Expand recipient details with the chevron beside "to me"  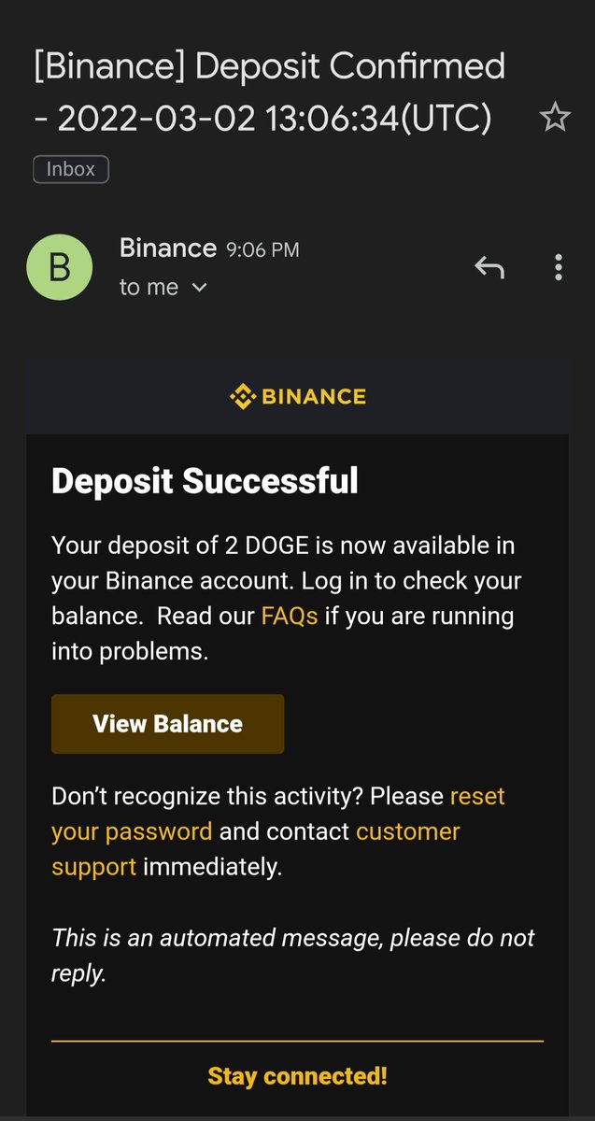[198, 288]
